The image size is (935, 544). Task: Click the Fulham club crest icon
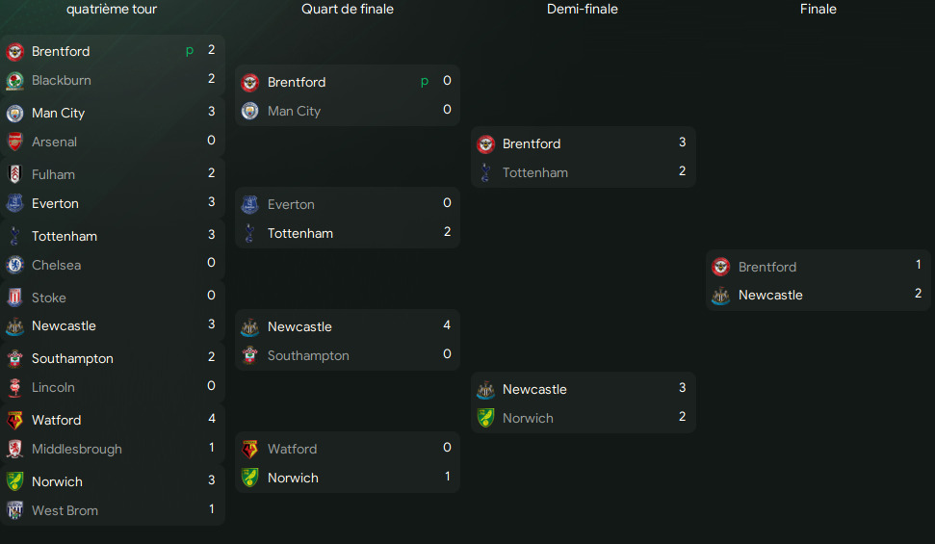[14, 174]
